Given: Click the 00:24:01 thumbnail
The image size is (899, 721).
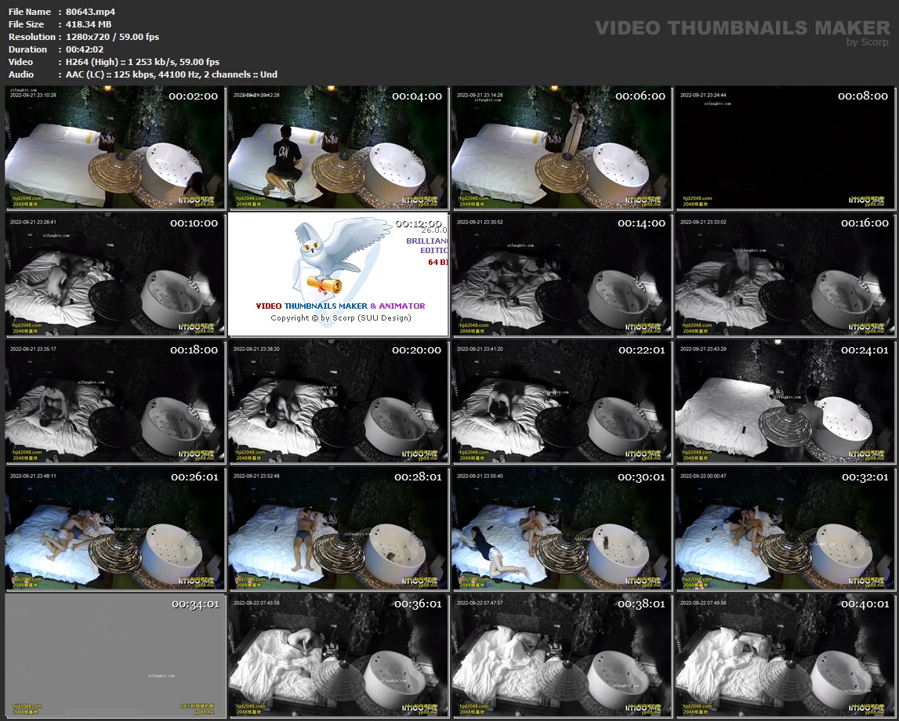Looking at the screenshot, I should pyautogui.click(x=784, y=401).
